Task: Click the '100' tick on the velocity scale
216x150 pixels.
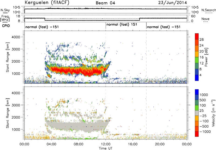Action: pyautogui.click(x=203, y=105)
